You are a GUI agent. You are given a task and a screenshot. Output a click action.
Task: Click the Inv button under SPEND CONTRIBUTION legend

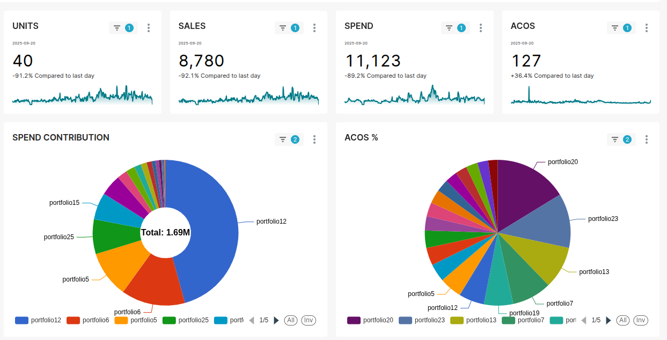308,320
